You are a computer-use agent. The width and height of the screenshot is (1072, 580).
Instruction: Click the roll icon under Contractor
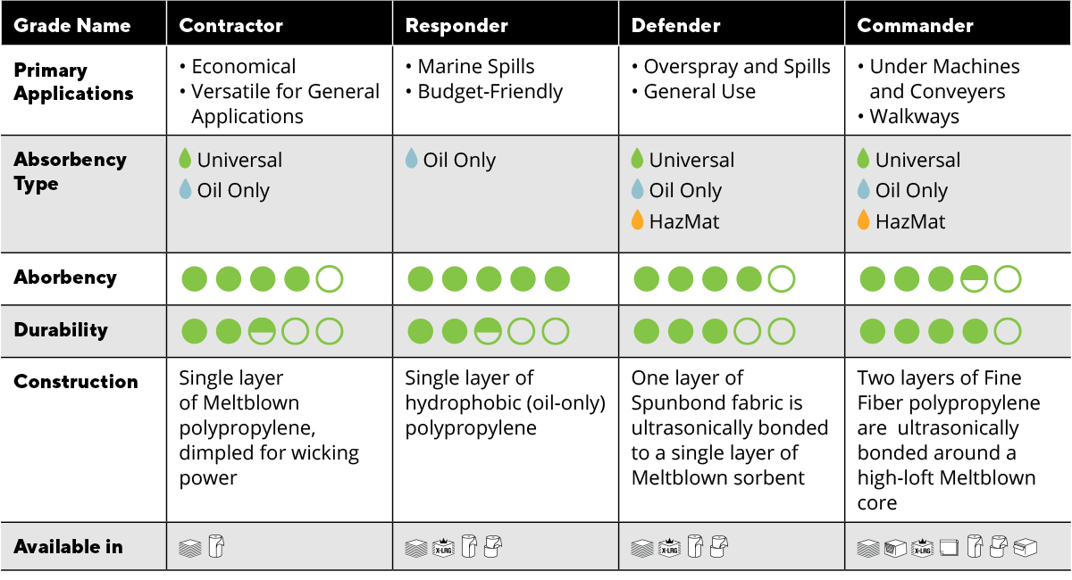pyautogui.click(x=215, y=546)
